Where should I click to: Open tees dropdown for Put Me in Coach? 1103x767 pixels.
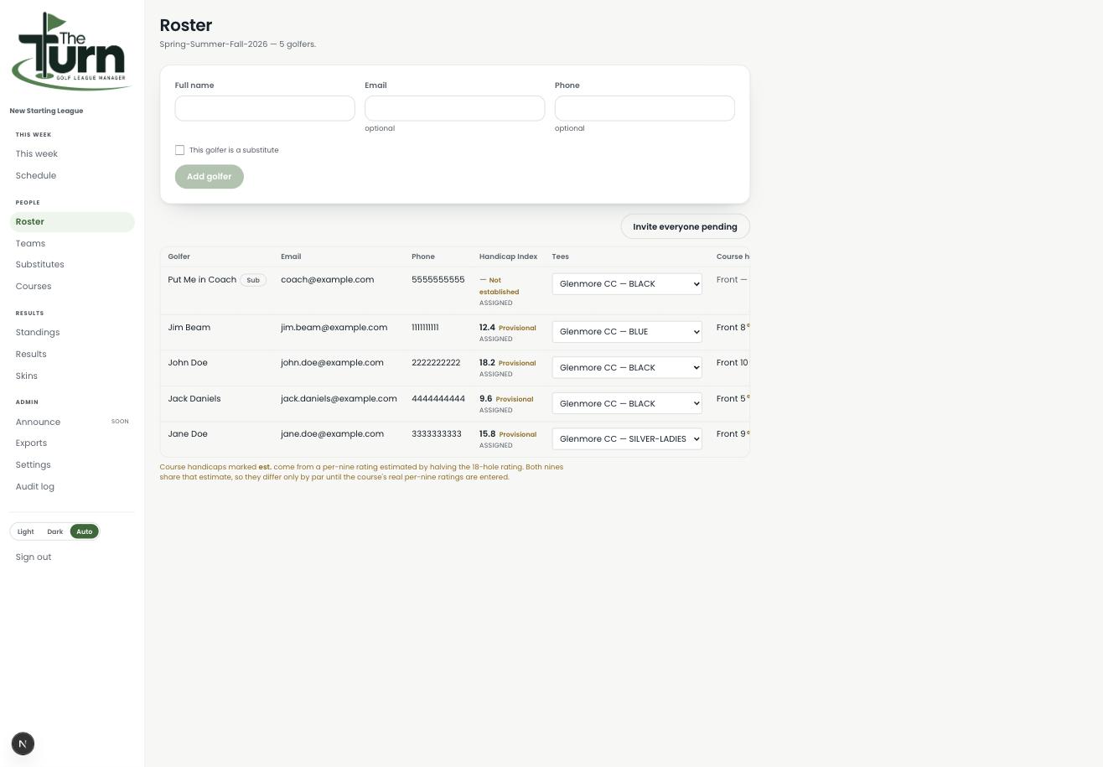coord(627,284)
